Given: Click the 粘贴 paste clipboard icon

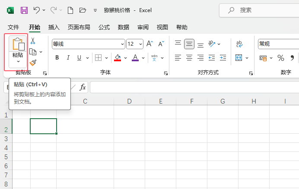Looking at the screenshot, I should (18, 44).
